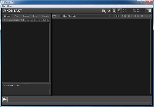This screenshot has width=154, height=107.
Task: Open the Help menu
Action: tap(9, 6)
